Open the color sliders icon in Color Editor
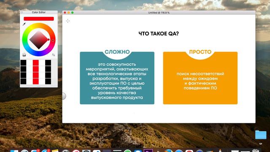 [x=54, y=55]
